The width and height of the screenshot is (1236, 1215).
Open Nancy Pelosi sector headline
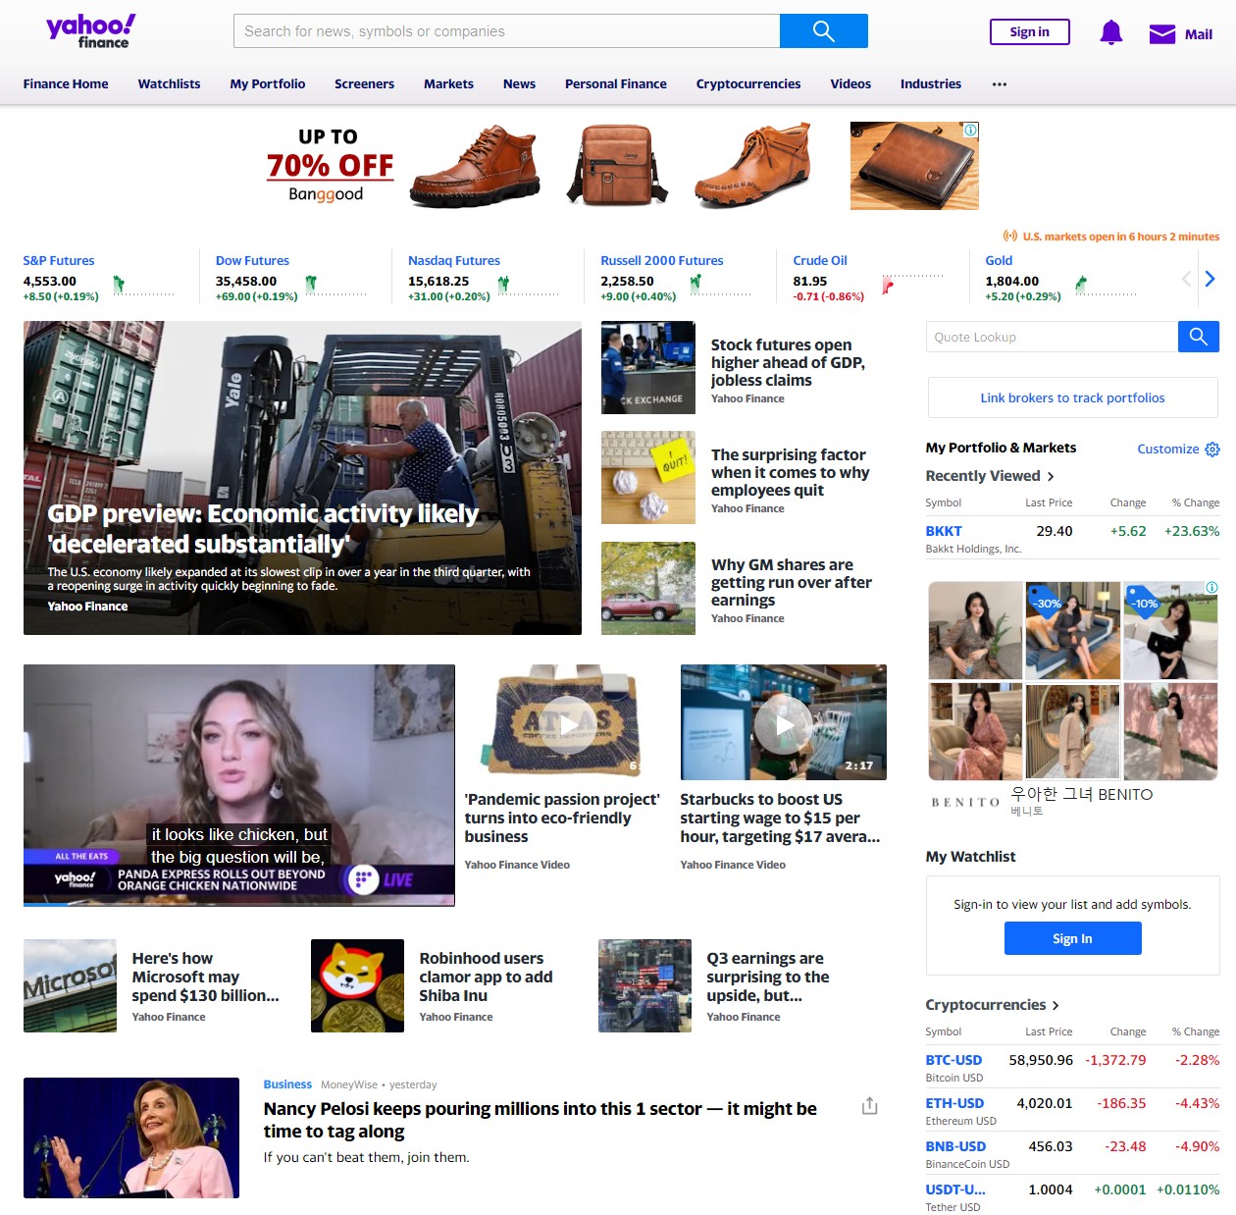(x=540, y=1120)
